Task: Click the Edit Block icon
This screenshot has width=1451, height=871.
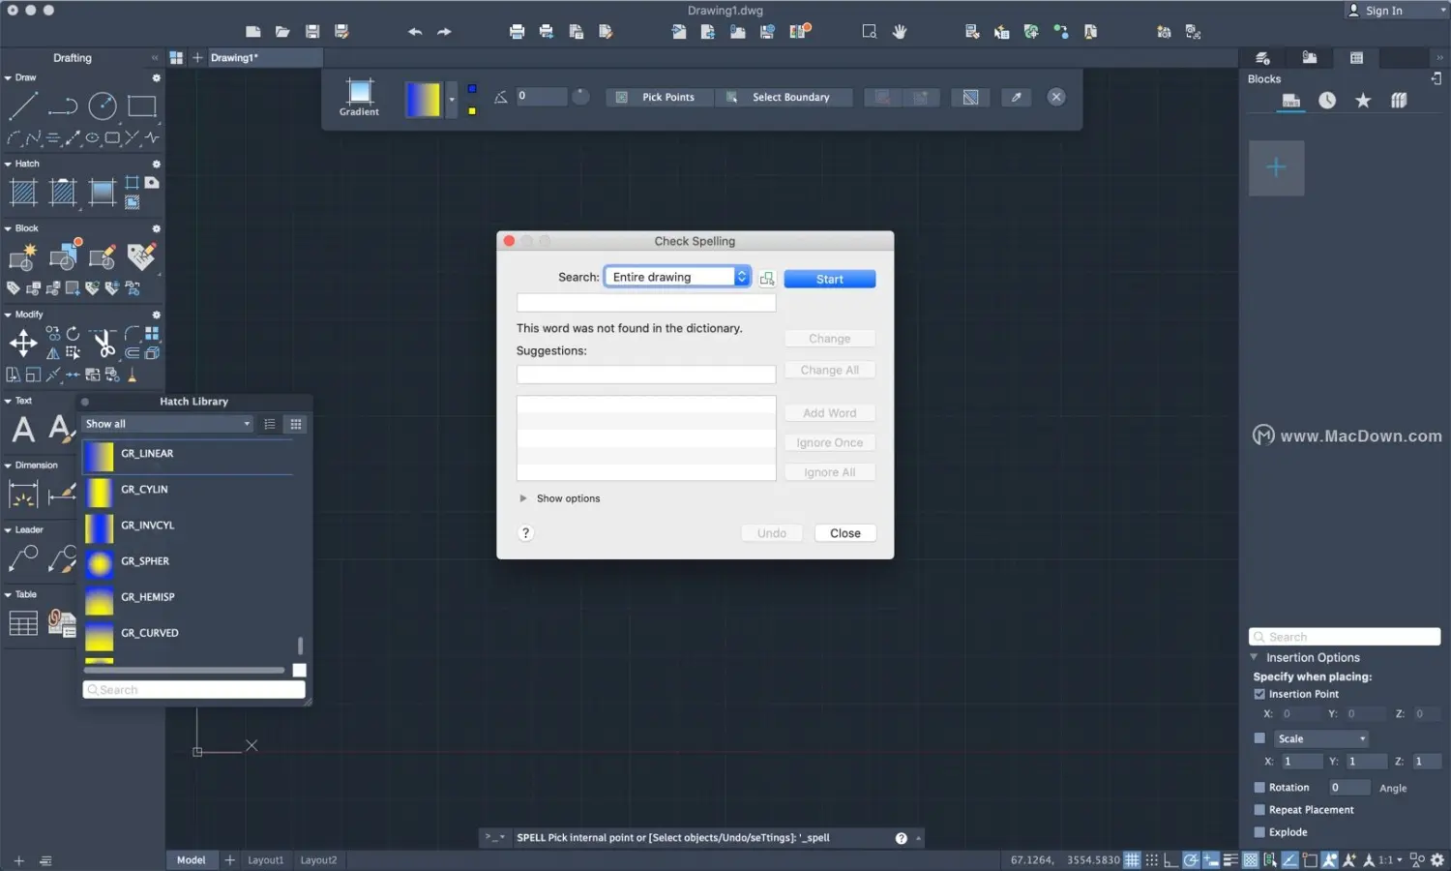Action: click(103, 256)
